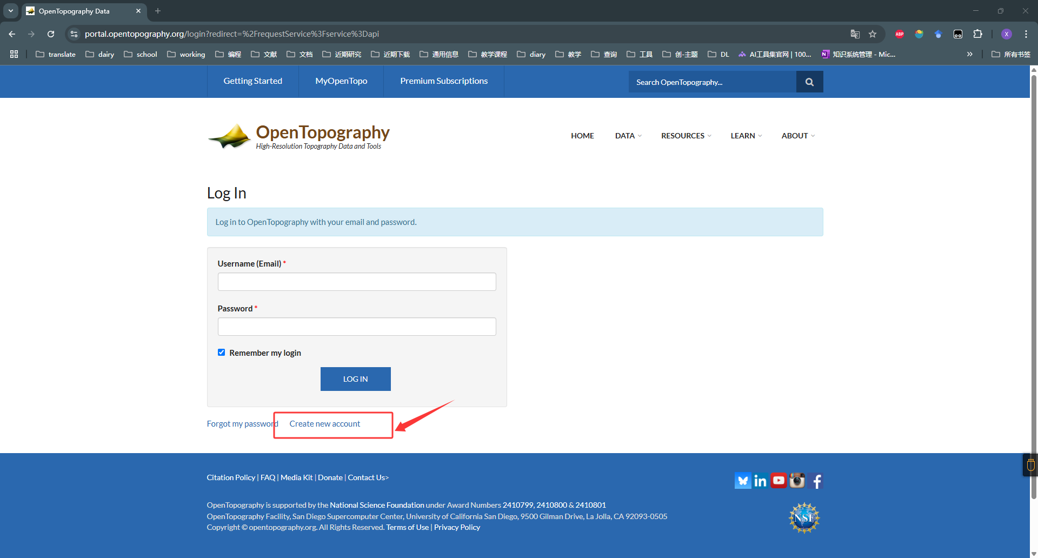Open the Premium Subscriptions tab
Screen dimensions: 1038x558
coord(444,81)
